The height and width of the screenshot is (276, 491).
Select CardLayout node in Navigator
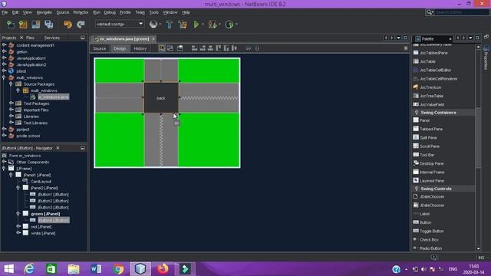[x=41, y=182]
